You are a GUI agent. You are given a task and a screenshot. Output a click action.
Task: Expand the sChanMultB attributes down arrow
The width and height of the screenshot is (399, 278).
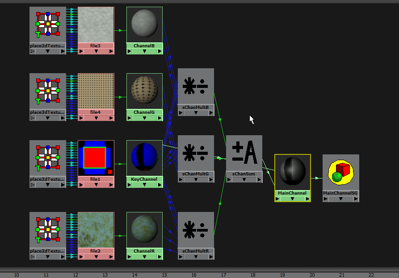pyautogui.click(x=196, y=113)
